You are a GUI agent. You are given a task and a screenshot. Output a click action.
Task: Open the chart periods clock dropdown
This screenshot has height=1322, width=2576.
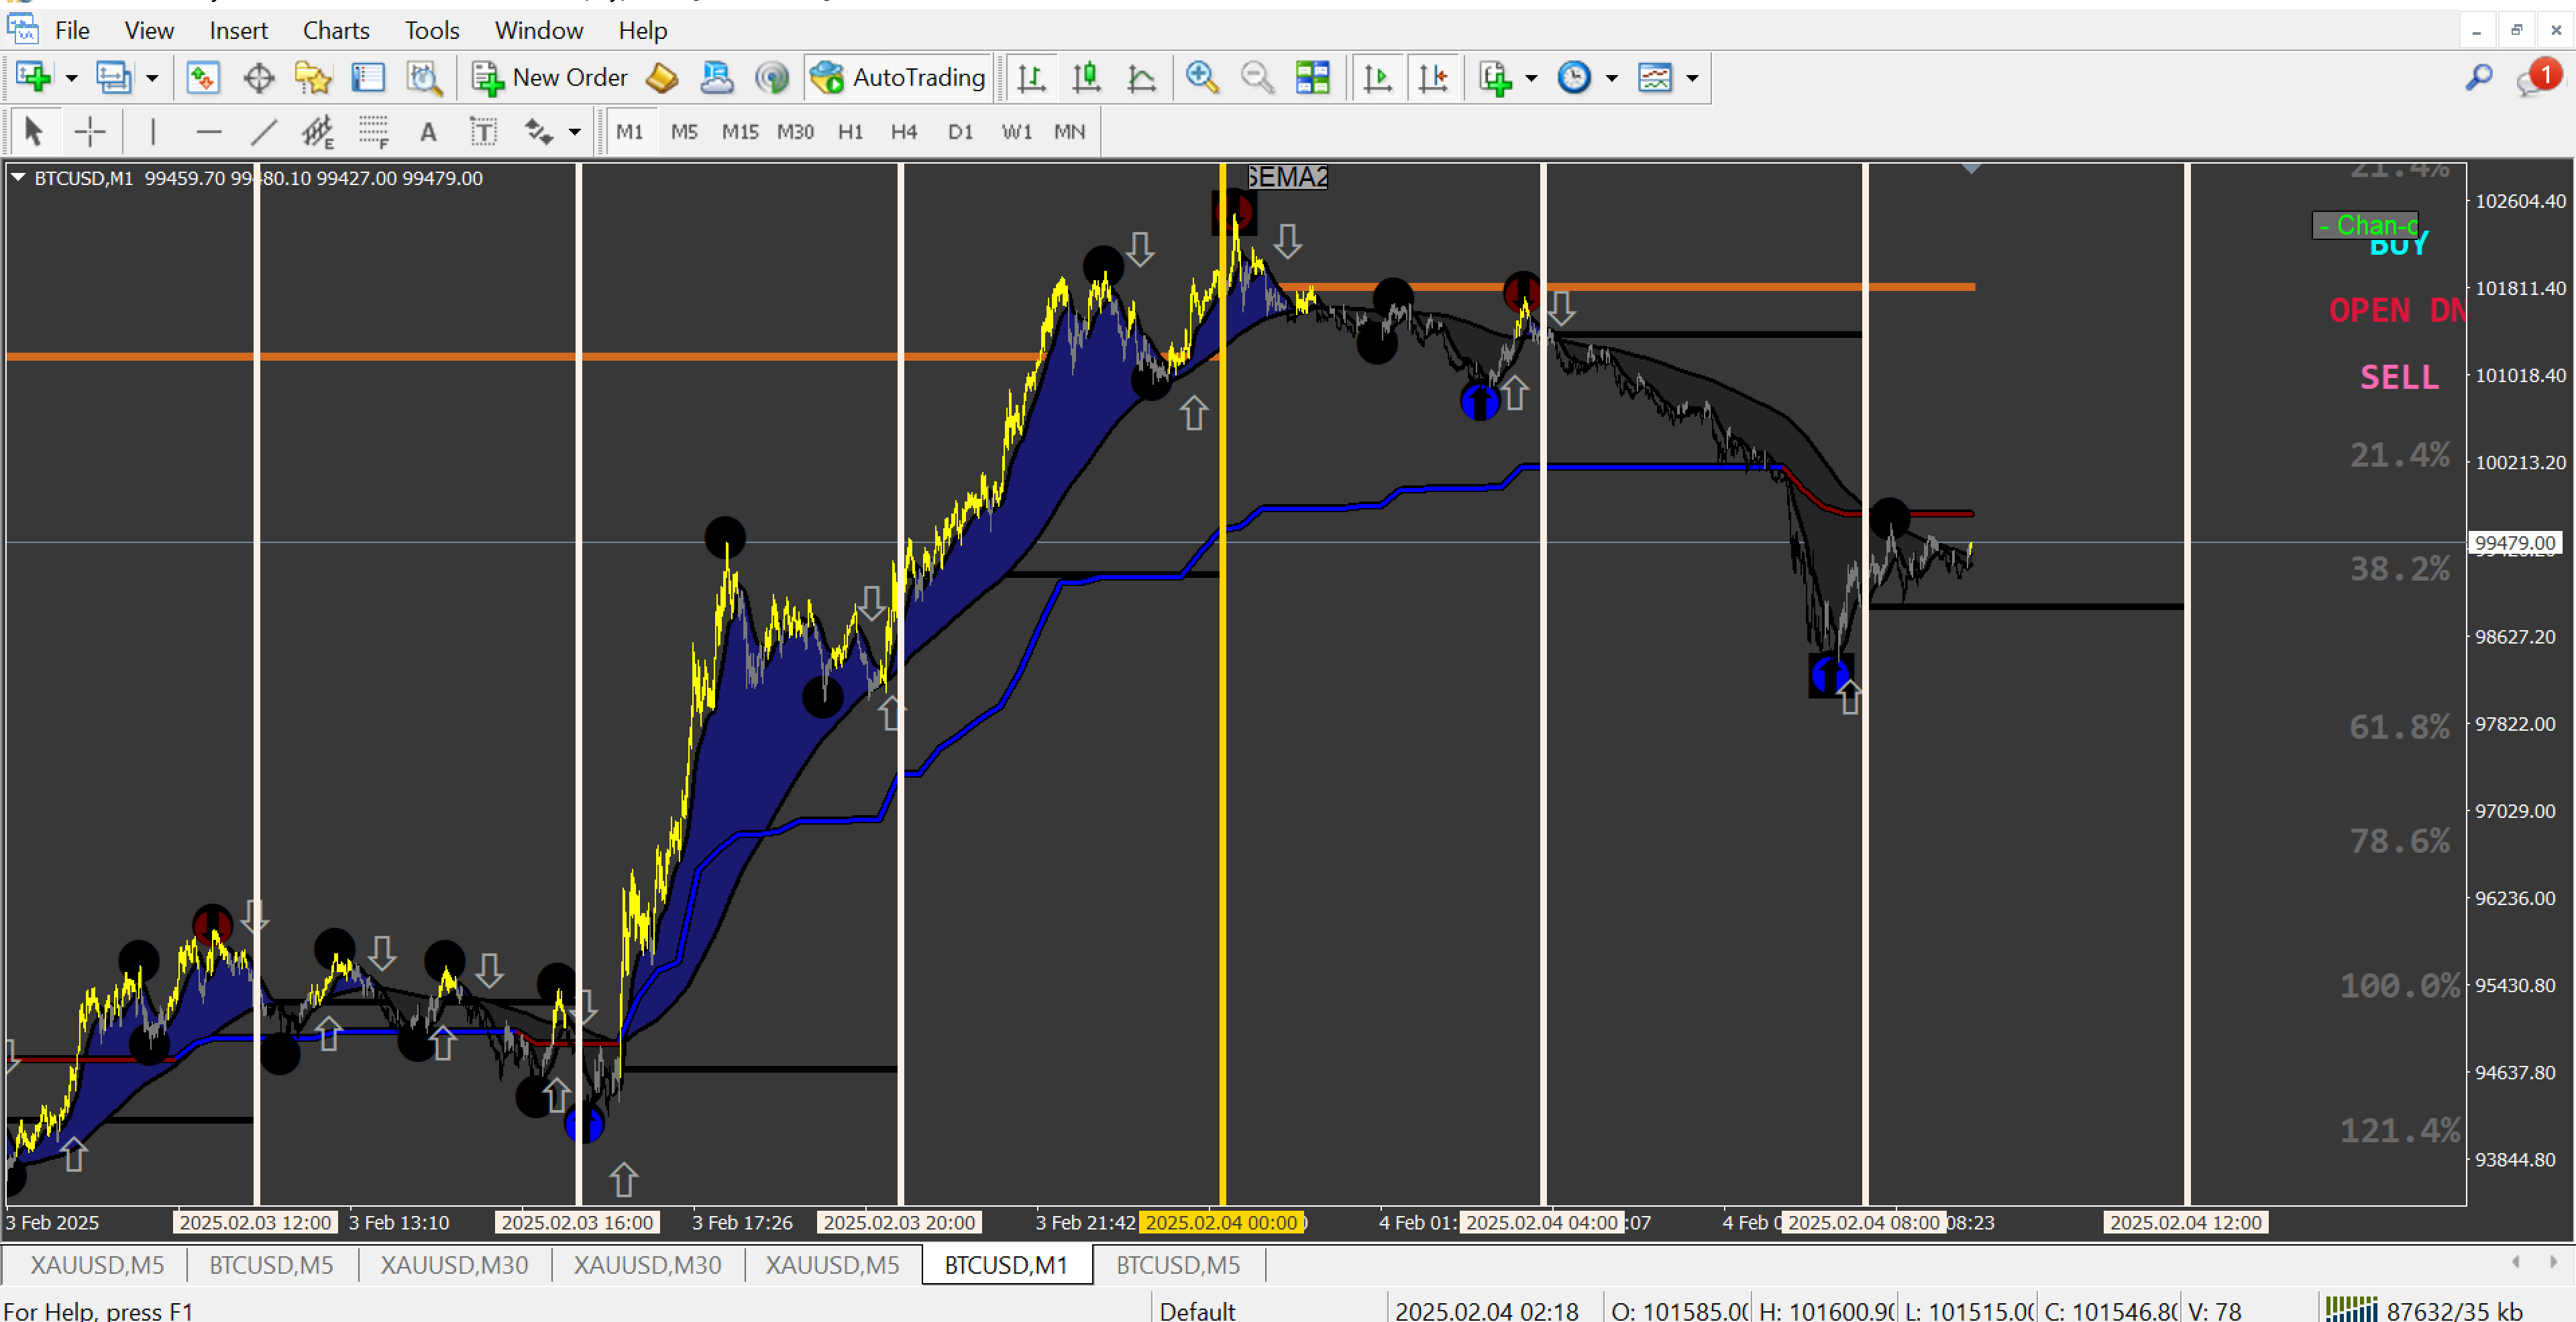(x=1611, y=77)
